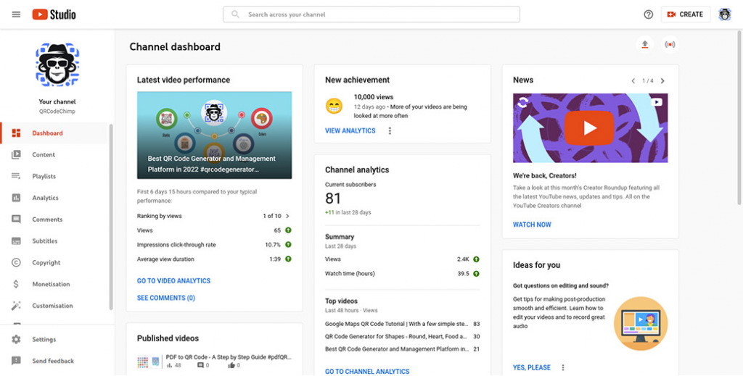Open QR Code Generator for Shapes top video
743x376 pixels.
(x=402, y=337)
